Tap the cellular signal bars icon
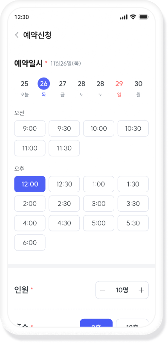The image size is (168, 343). coord(124,17)
